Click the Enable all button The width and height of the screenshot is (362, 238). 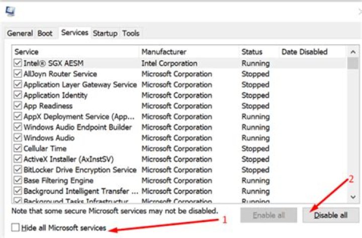(x=269, y=215)
